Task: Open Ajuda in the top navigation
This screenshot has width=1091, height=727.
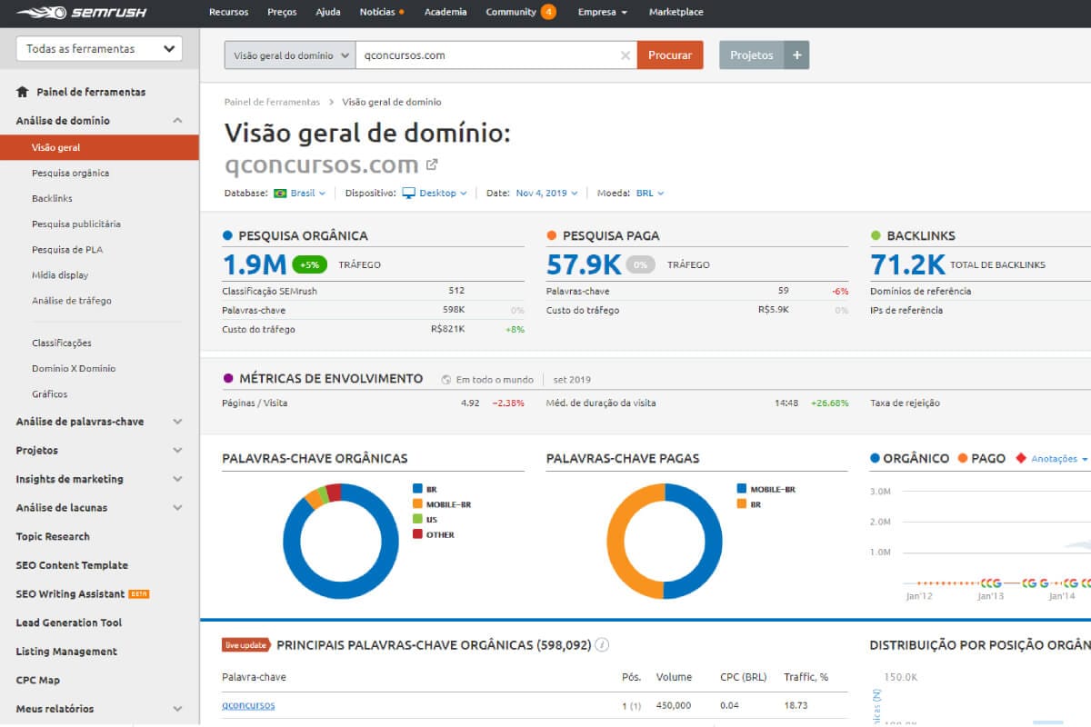Action: pyautogui.click(x=328, y=13)
